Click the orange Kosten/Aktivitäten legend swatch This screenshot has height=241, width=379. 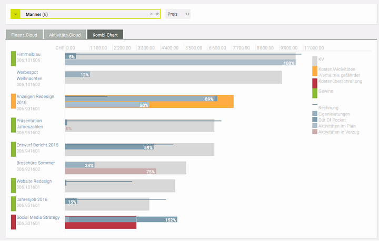[x=315, y=71]
